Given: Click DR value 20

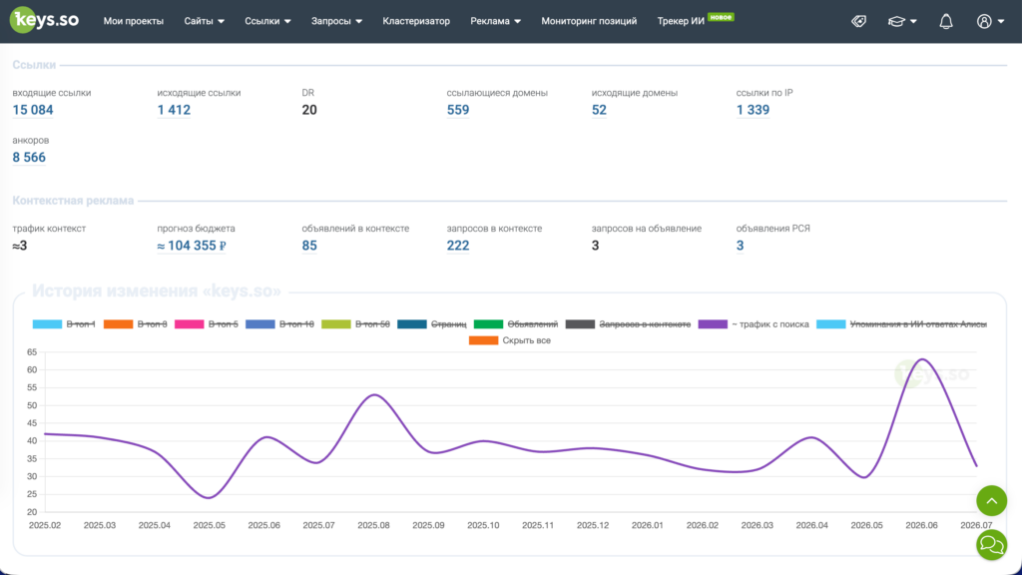Looking at the screenshot, I should pos(309,110).
